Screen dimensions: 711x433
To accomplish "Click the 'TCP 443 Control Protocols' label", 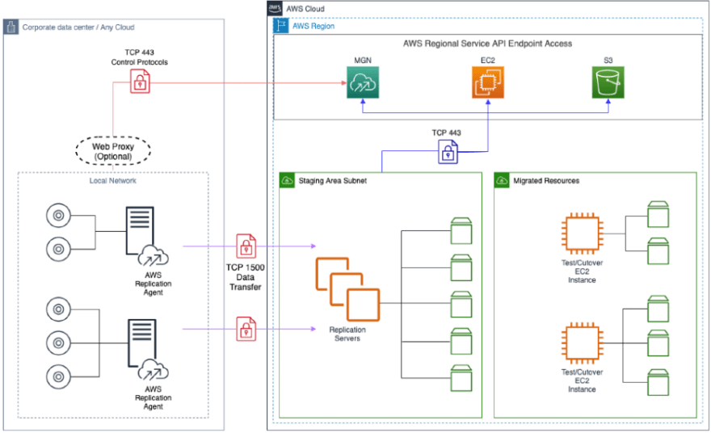I will click(139, 57).
